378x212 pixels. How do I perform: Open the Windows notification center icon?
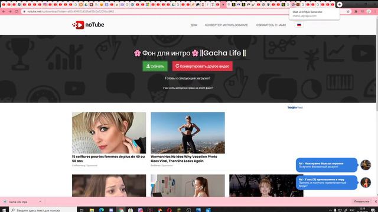(x=373, y=210)
